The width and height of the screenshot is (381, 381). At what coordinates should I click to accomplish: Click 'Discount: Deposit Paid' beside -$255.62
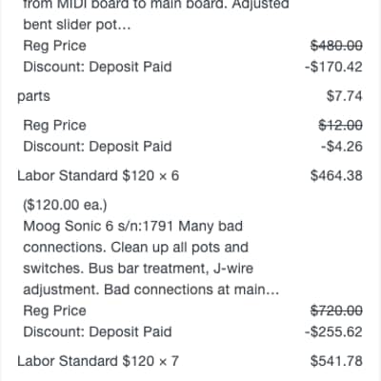coord(97,331)
